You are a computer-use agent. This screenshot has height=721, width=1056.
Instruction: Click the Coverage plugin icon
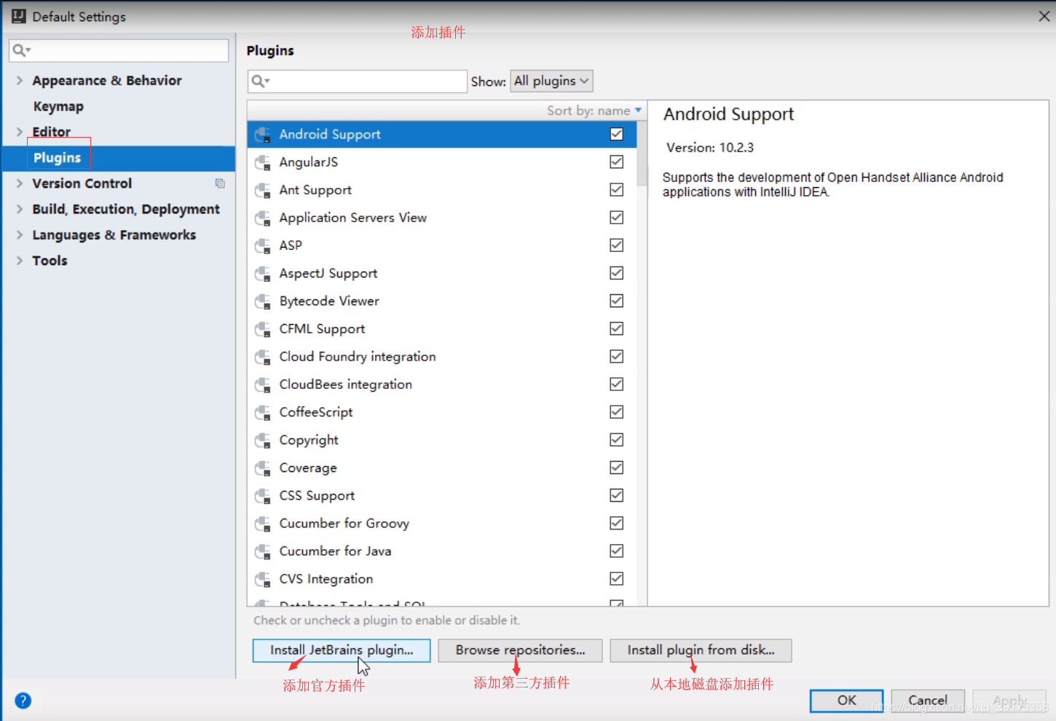262,468
